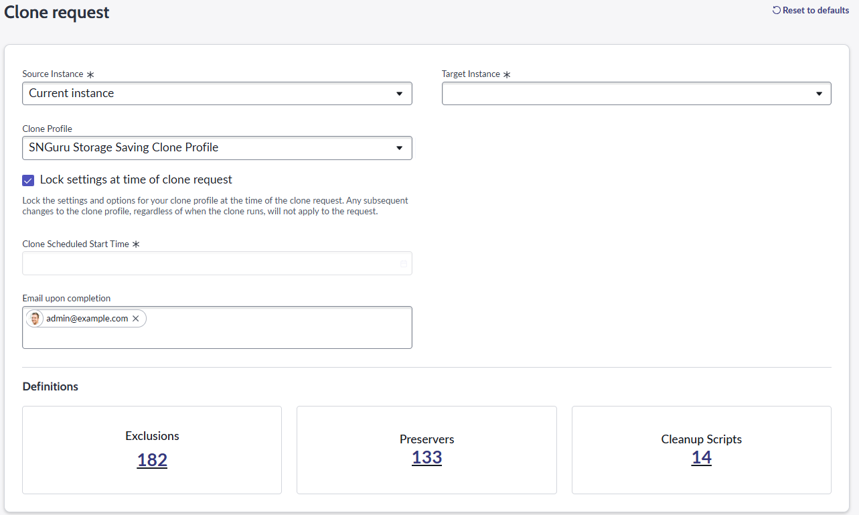Select the admin@example.com email chip text

click(87, 319)
